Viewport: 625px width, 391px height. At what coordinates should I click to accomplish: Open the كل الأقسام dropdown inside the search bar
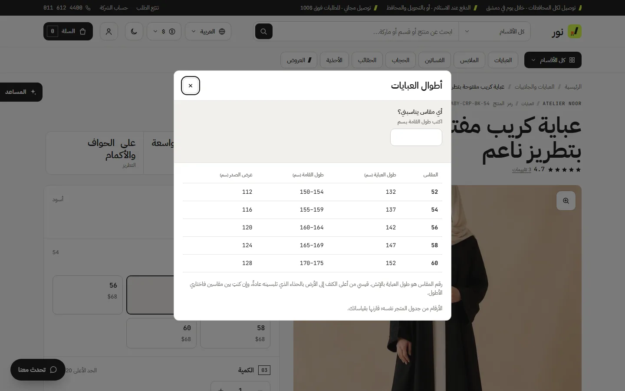pyautogui.click(x=494, y=31)
